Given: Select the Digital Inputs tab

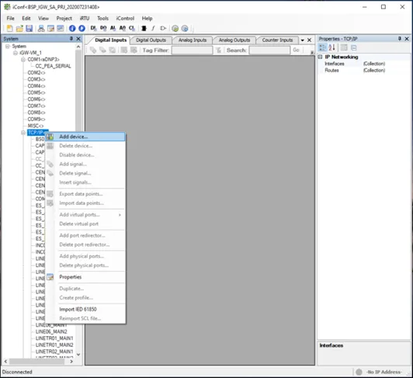Looking at the screenshot, I should 110,40.
